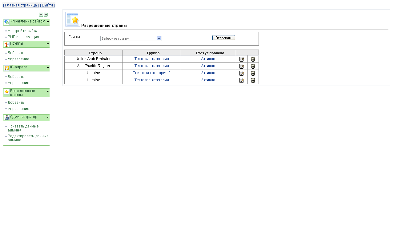
Task: Edit the last Ukraine row rule
Action: 242,80
